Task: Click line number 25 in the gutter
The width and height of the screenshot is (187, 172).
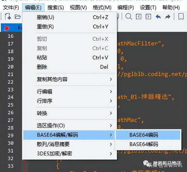Action: [10, 105]
